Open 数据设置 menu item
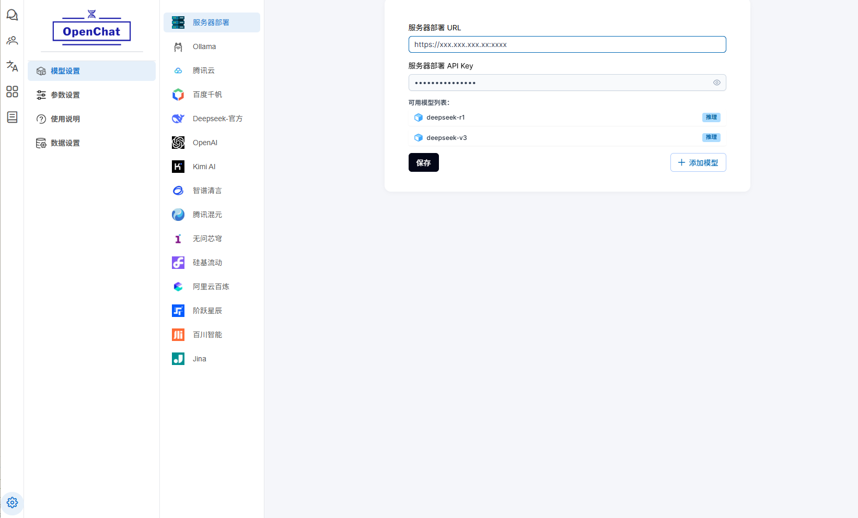Screen dimensions: 858x518 tap(92, 143)
